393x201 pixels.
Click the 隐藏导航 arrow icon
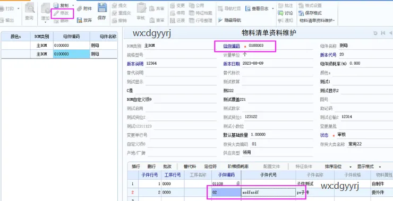coord(220,20)
